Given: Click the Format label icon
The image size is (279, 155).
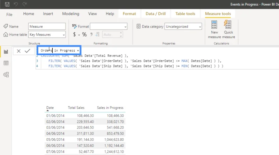Looking at the screenshot, I should click(74, 26).
